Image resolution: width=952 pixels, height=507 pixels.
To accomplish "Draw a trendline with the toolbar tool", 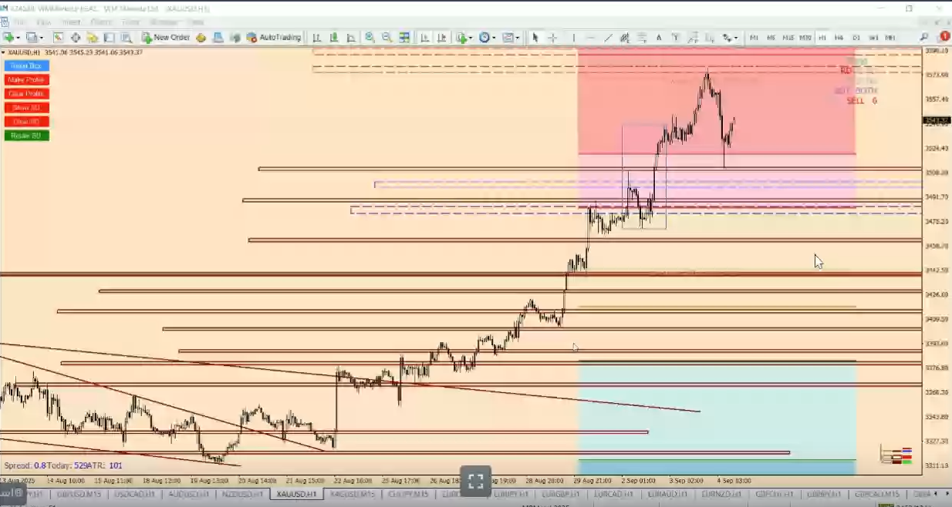I will (609, 37).
